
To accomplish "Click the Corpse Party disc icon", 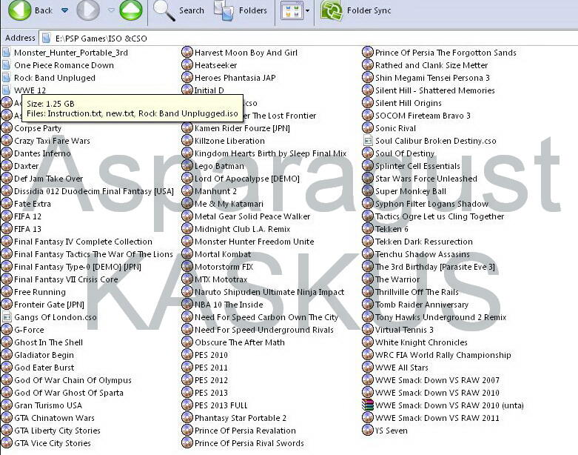I will point(7,128).
